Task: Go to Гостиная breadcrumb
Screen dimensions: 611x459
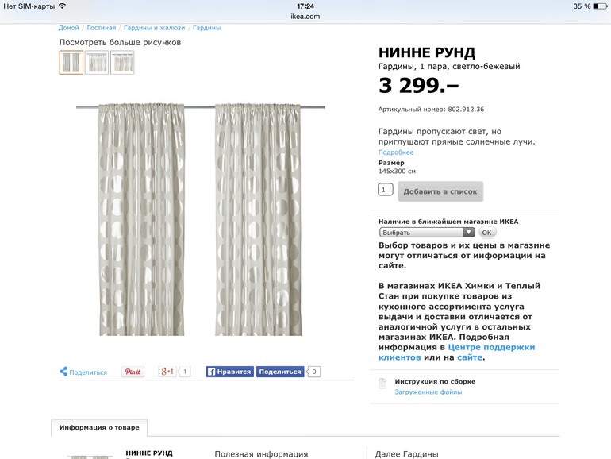Action: tap(102, 28)
